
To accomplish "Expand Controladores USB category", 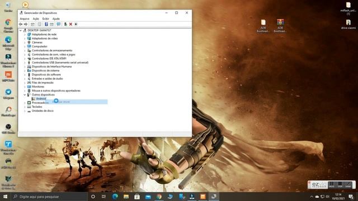I will coord(25,63).
